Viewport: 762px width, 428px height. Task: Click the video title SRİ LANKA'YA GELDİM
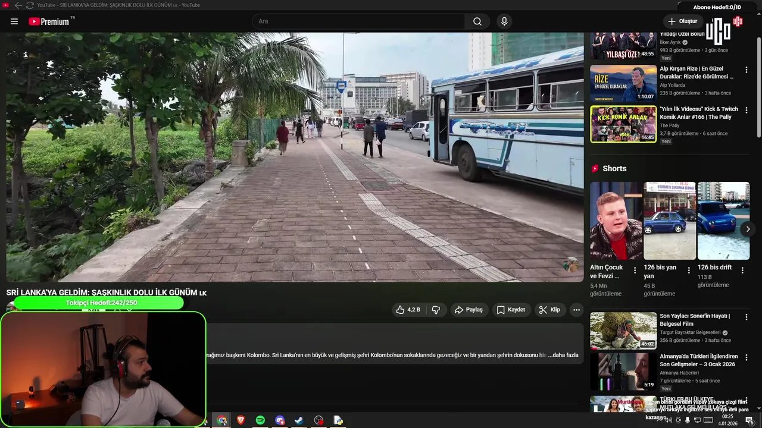(106, 292)
